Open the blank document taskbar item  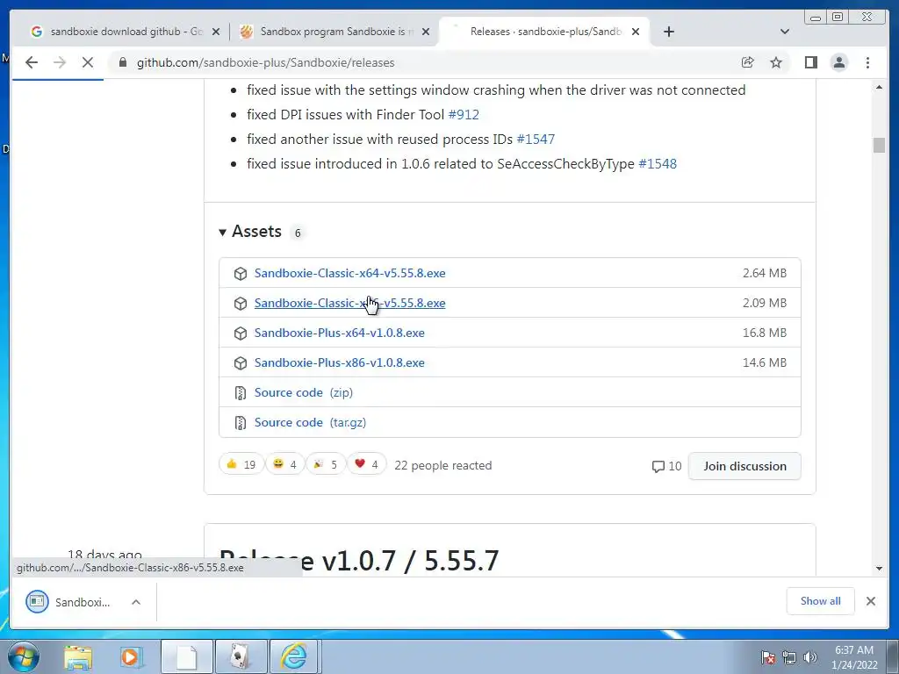(186, 656)
